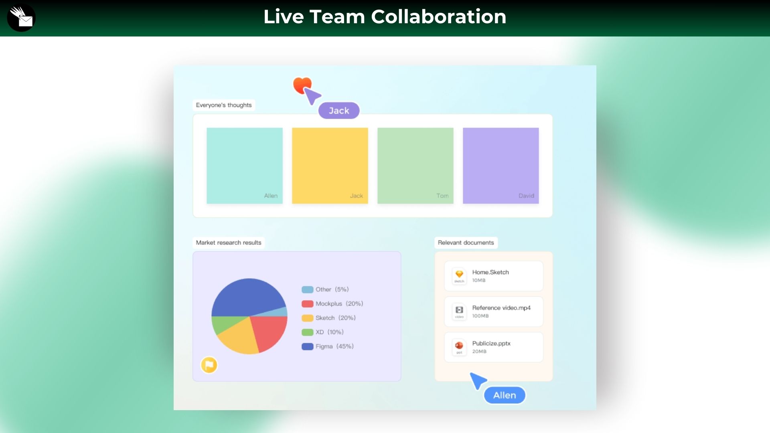Click the PowerPoint pptx file icon

[x=459, y=347]
